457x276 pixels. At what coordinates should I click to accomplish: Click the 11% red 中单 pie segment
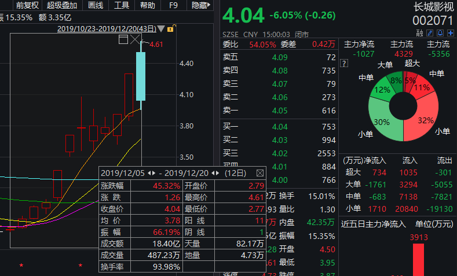[422, 87]
